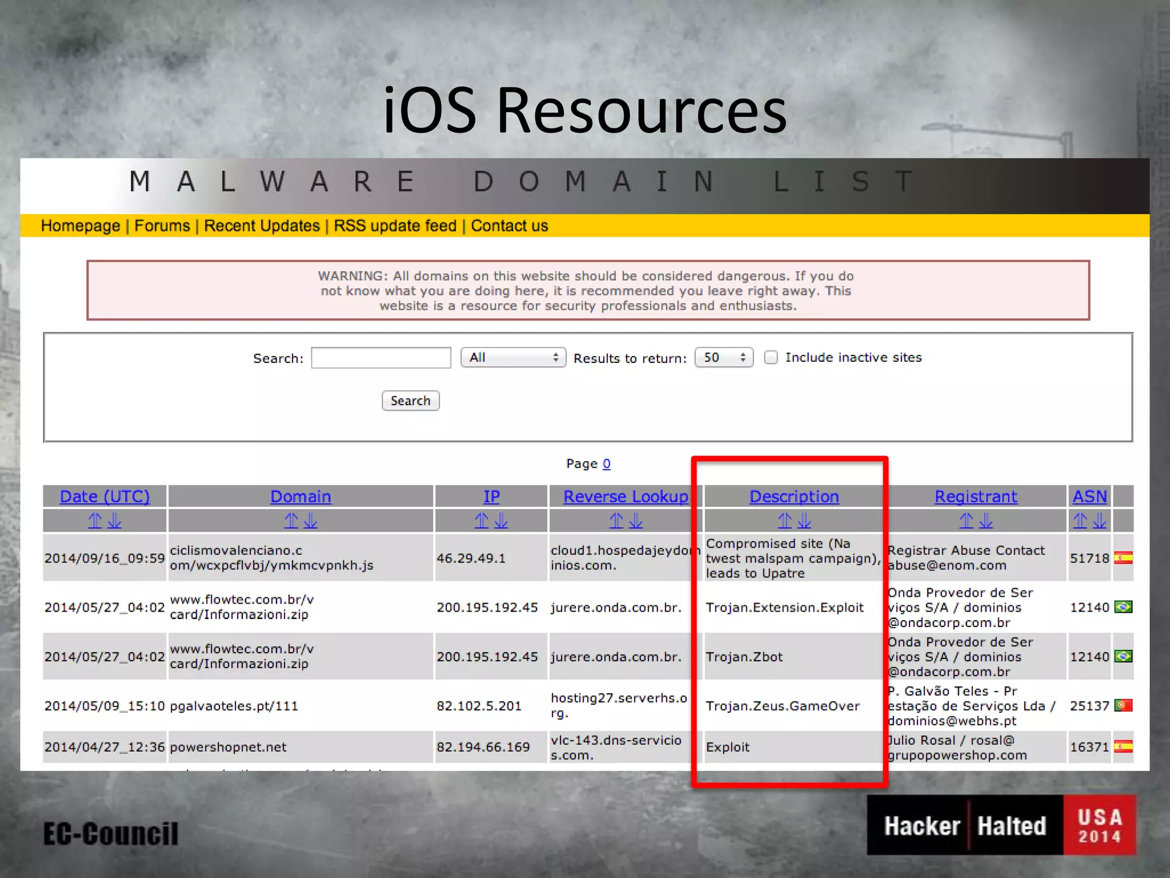Sort Registrant column descending arrow
Image resolution: width=1170 pixels, height=878 pixels.
coord(985,521)
